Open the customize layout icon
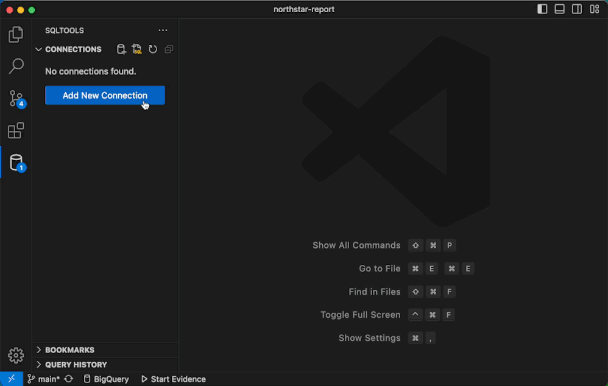The height and width of the screenshot is (386, 608). pos(595,9)
